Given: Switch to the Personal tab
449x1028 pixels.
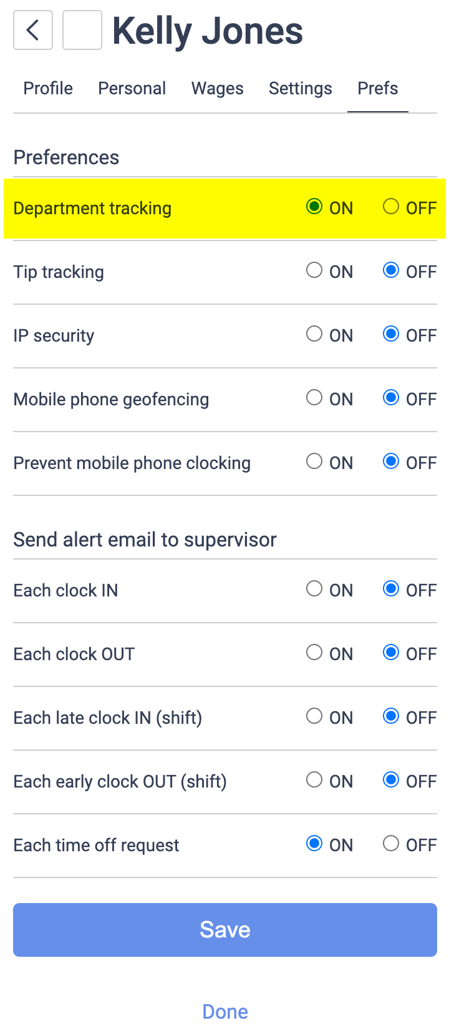Looking at the screenshot, I should (x=132, y=89).
